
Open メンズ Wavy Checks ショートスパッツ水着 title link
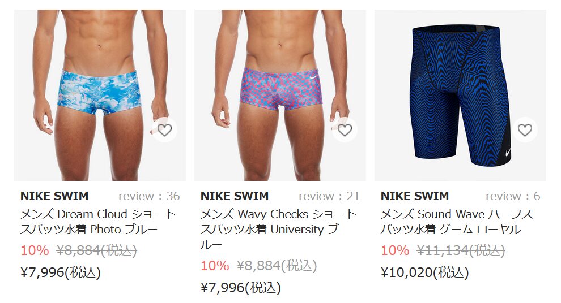coord(279,229)
